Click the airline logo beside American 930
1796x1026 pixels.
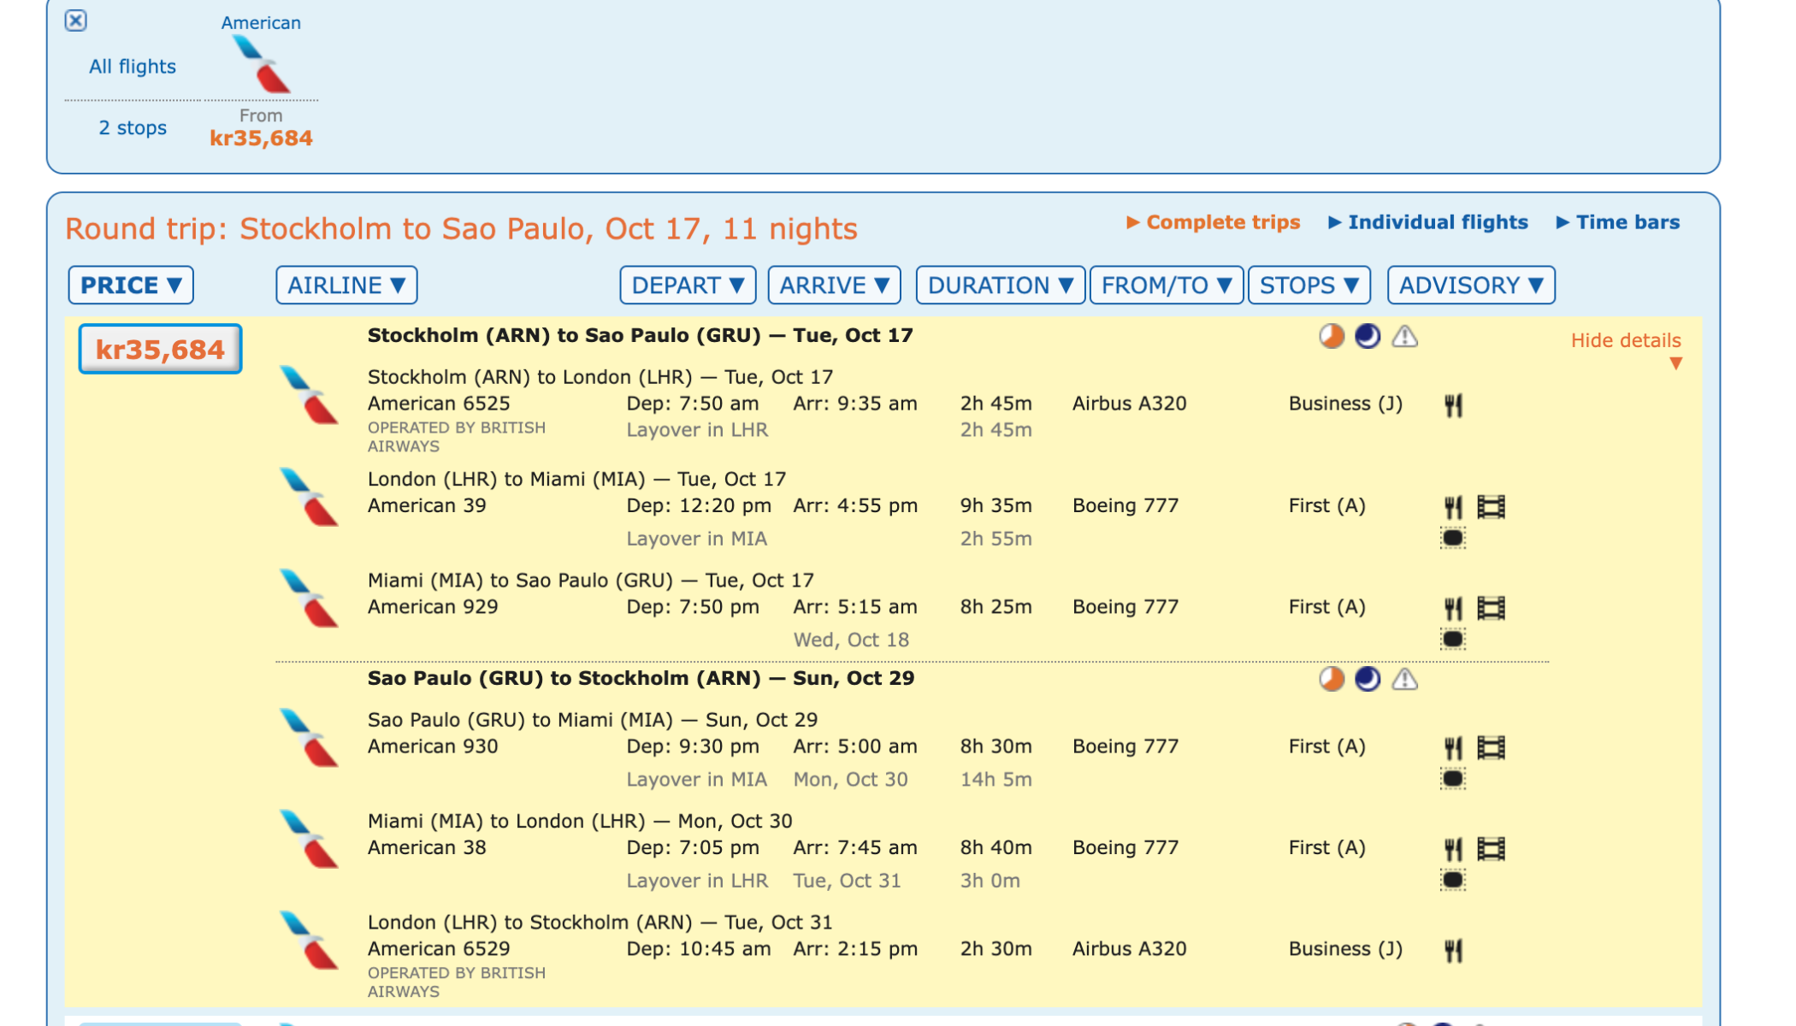click(x=309, y=738)
